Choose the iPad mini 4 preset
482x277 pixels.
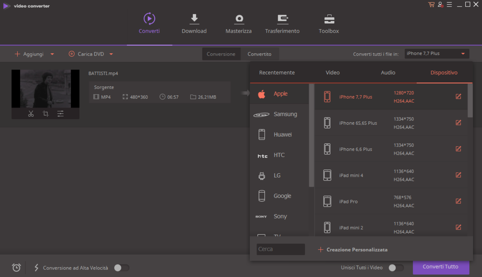391,175
